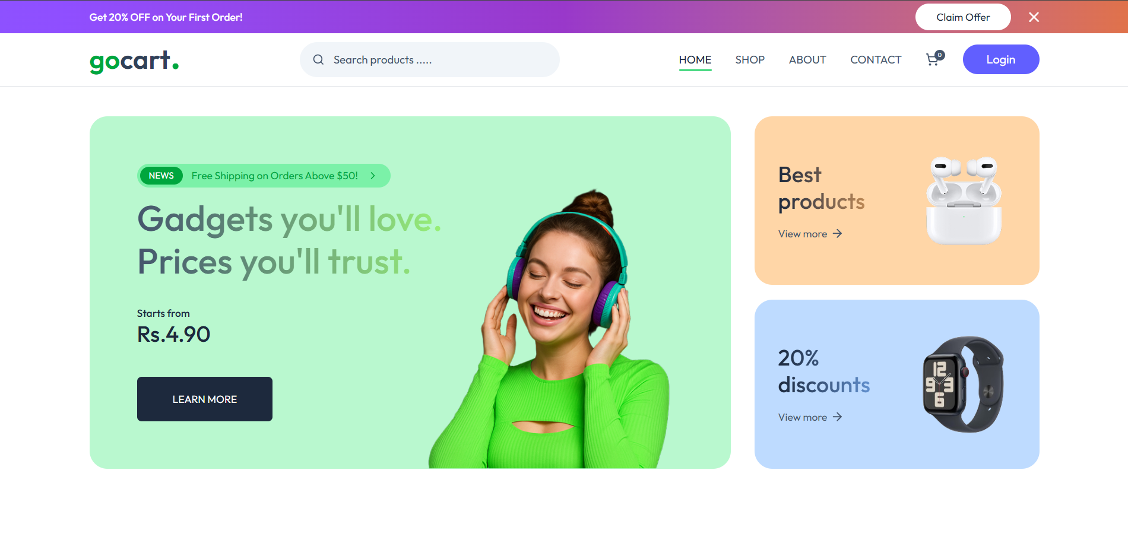Go to the HOME nav item
Screen dimensions: 1128x540
695,60
